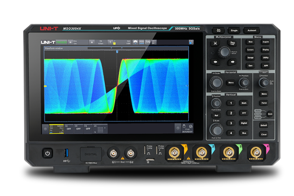Viewport: 294px width, 196px height.
Task: Tap the on-screen T trigger icon
Action: point(110,41)
